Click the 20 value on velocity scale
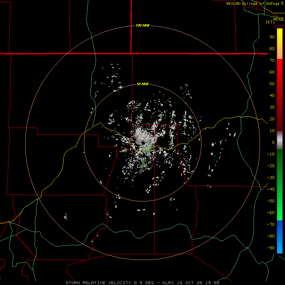The height and width of the screenshot is (285, 285). point(272,119)
